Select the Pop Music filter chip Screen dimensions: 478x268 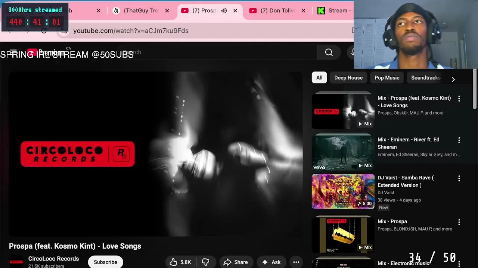click(x=387, y=78)
